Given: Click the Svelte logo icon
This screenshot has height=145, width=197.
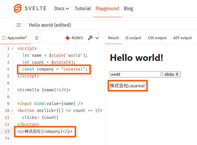Looking at the screenshot, I should tap(18, 8).
